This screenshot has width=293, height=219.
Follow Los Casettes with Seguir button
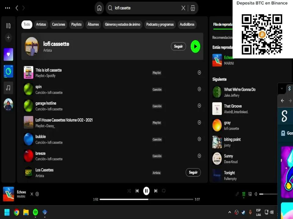coord(193,172)
